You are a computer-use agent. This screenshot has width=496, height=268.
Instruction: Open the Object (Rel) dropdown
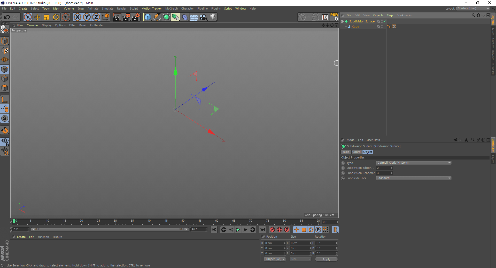point(275,259)
